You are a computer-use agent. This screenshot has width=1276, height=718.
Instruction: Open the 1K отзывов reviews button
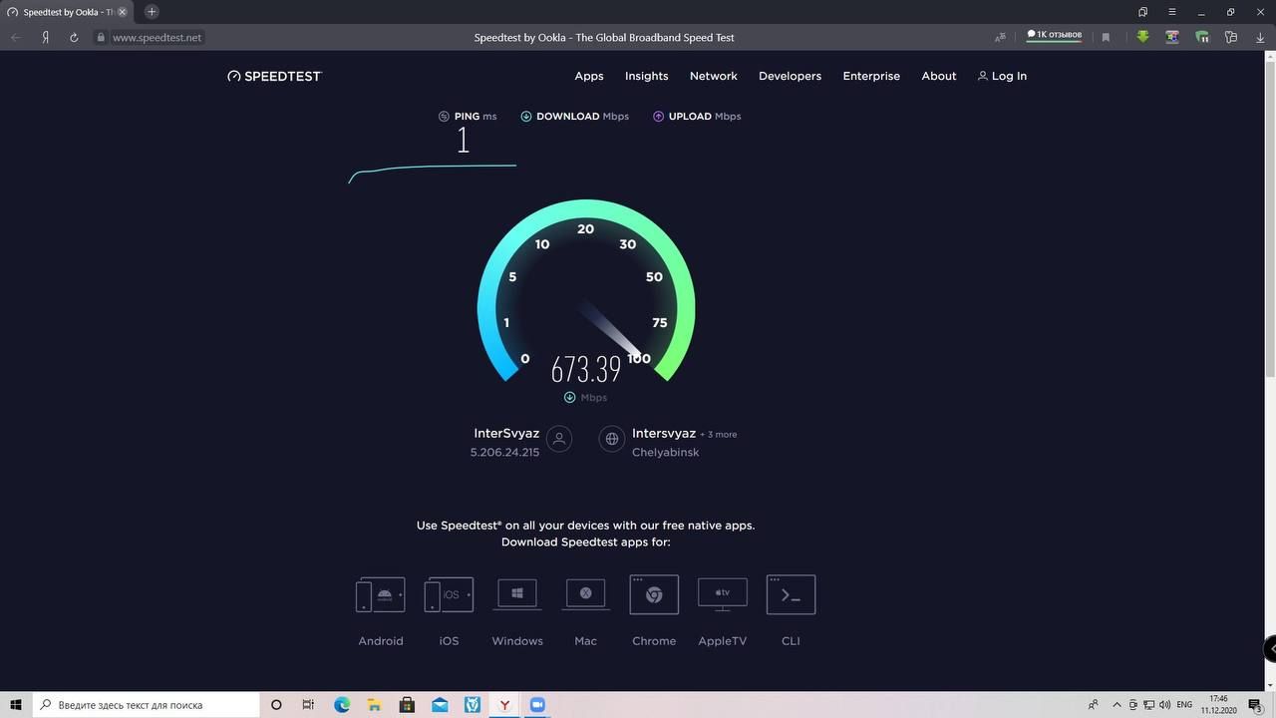click(1054, 35)
